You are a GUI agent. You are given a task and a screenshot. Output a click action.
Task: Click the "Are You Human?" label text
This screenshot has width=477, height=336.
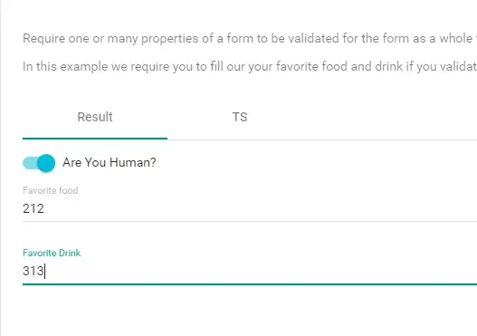[110, 162]
